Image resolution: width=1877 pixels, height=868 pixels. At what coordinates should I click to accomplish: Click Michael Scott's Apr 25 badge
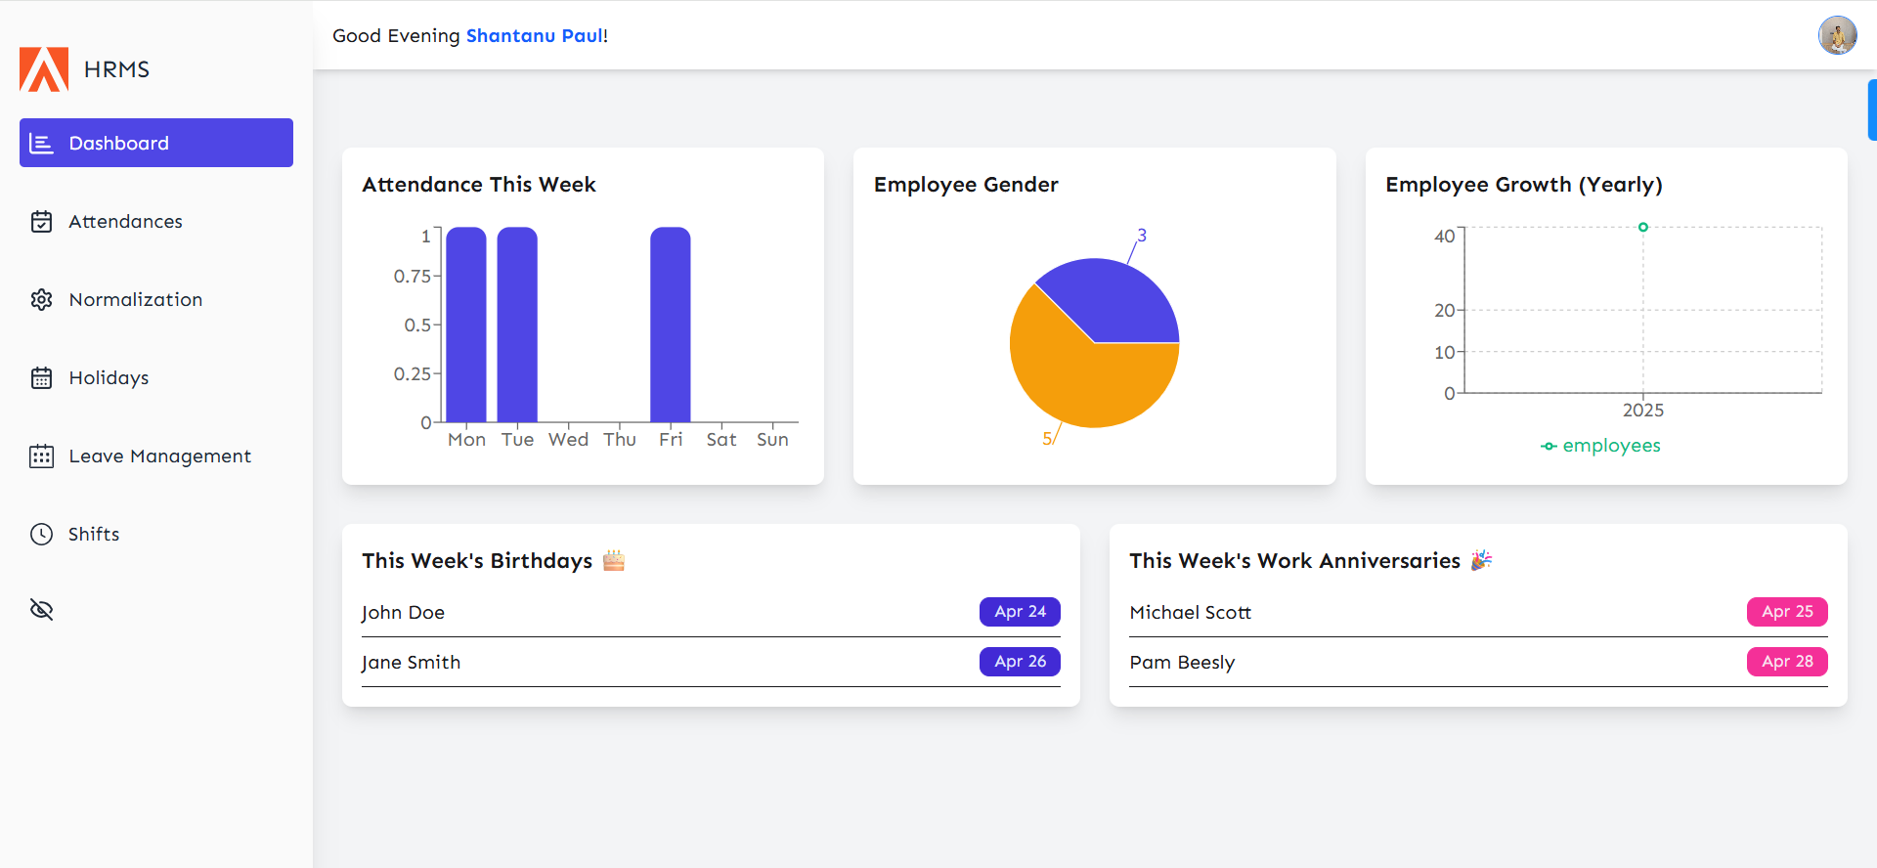[1786, 612]
